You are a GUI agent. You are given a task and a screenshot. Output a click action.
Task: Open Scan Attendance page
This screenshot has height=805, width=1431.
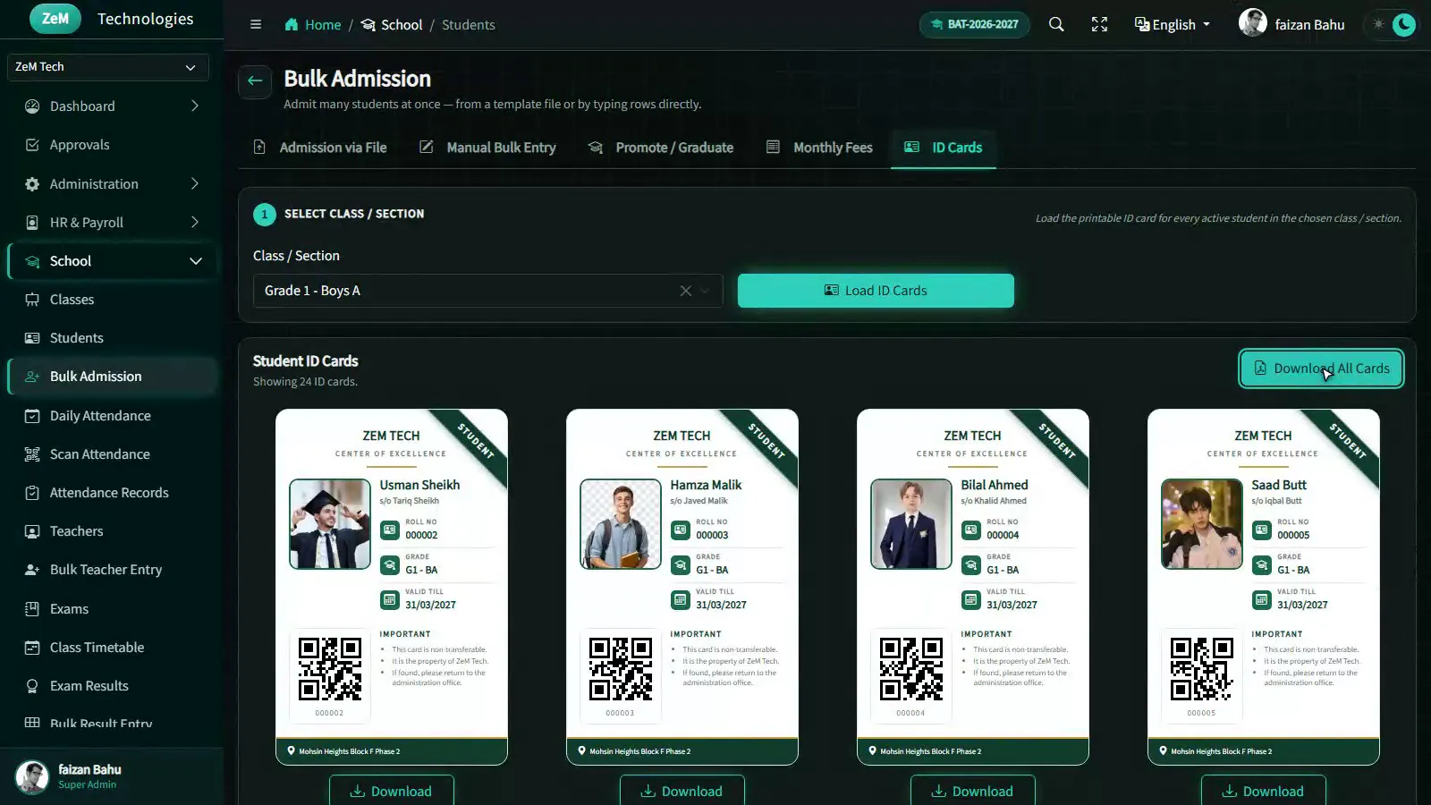point(112,454)
